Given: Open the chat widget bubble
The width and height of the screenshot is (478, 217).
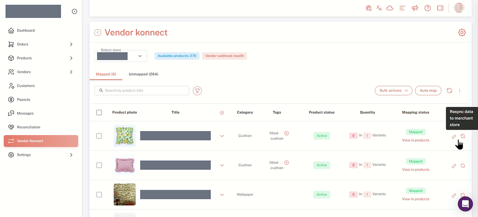Looking at the screenshot, I should tap(465, 204).
